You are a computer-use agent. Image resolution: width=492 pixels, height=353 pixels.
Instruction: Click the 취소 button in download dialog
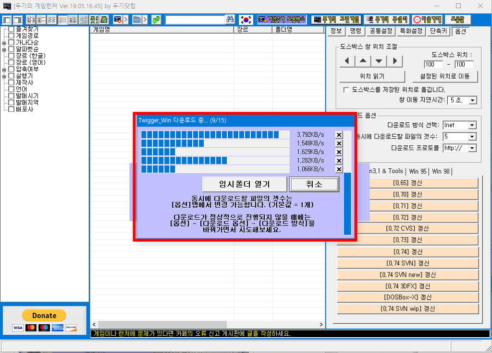(314, 184)
